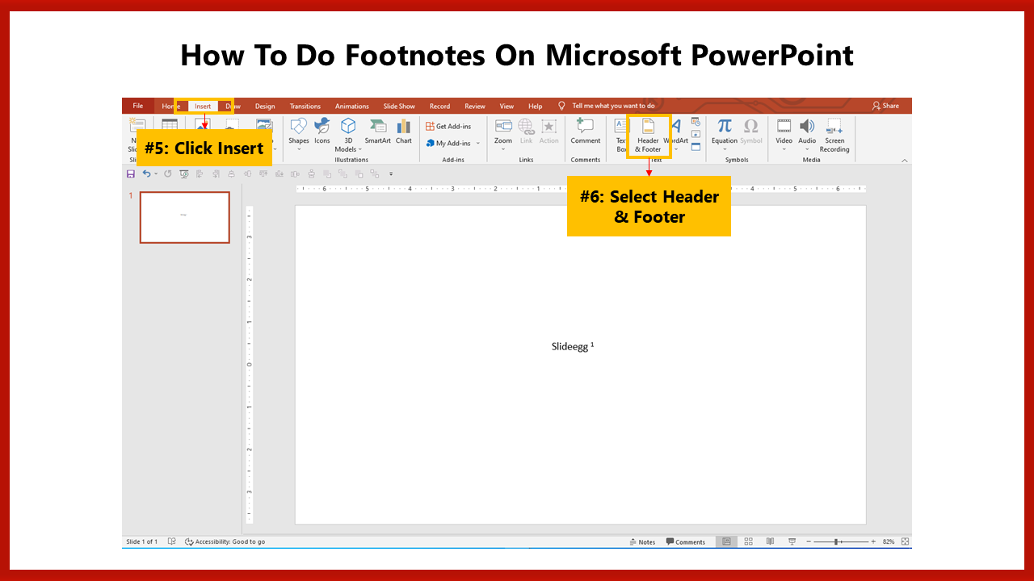Open the My Add-ins dropdown arrow
1034x581 pixels.
(x=477, y=144)
